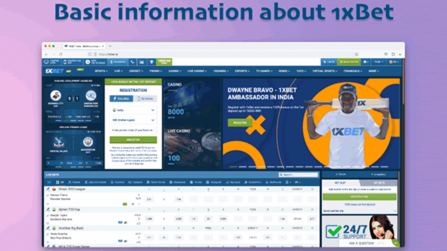Switch to the Bet Slip tab
This screenshot has height=251, width=447.
[x=340, y=183]
